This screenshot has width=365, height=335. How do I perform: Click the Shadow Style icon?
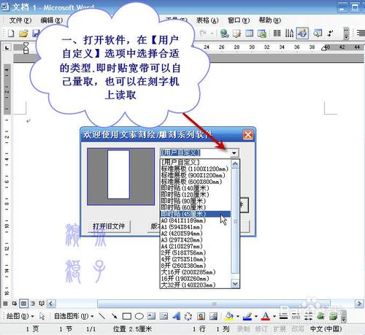coord(320,316)
